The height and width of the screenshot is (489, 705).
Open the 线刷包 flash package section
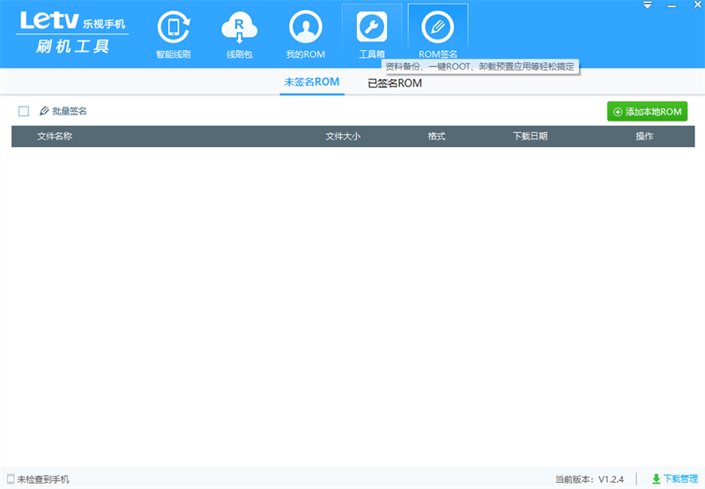239,34
